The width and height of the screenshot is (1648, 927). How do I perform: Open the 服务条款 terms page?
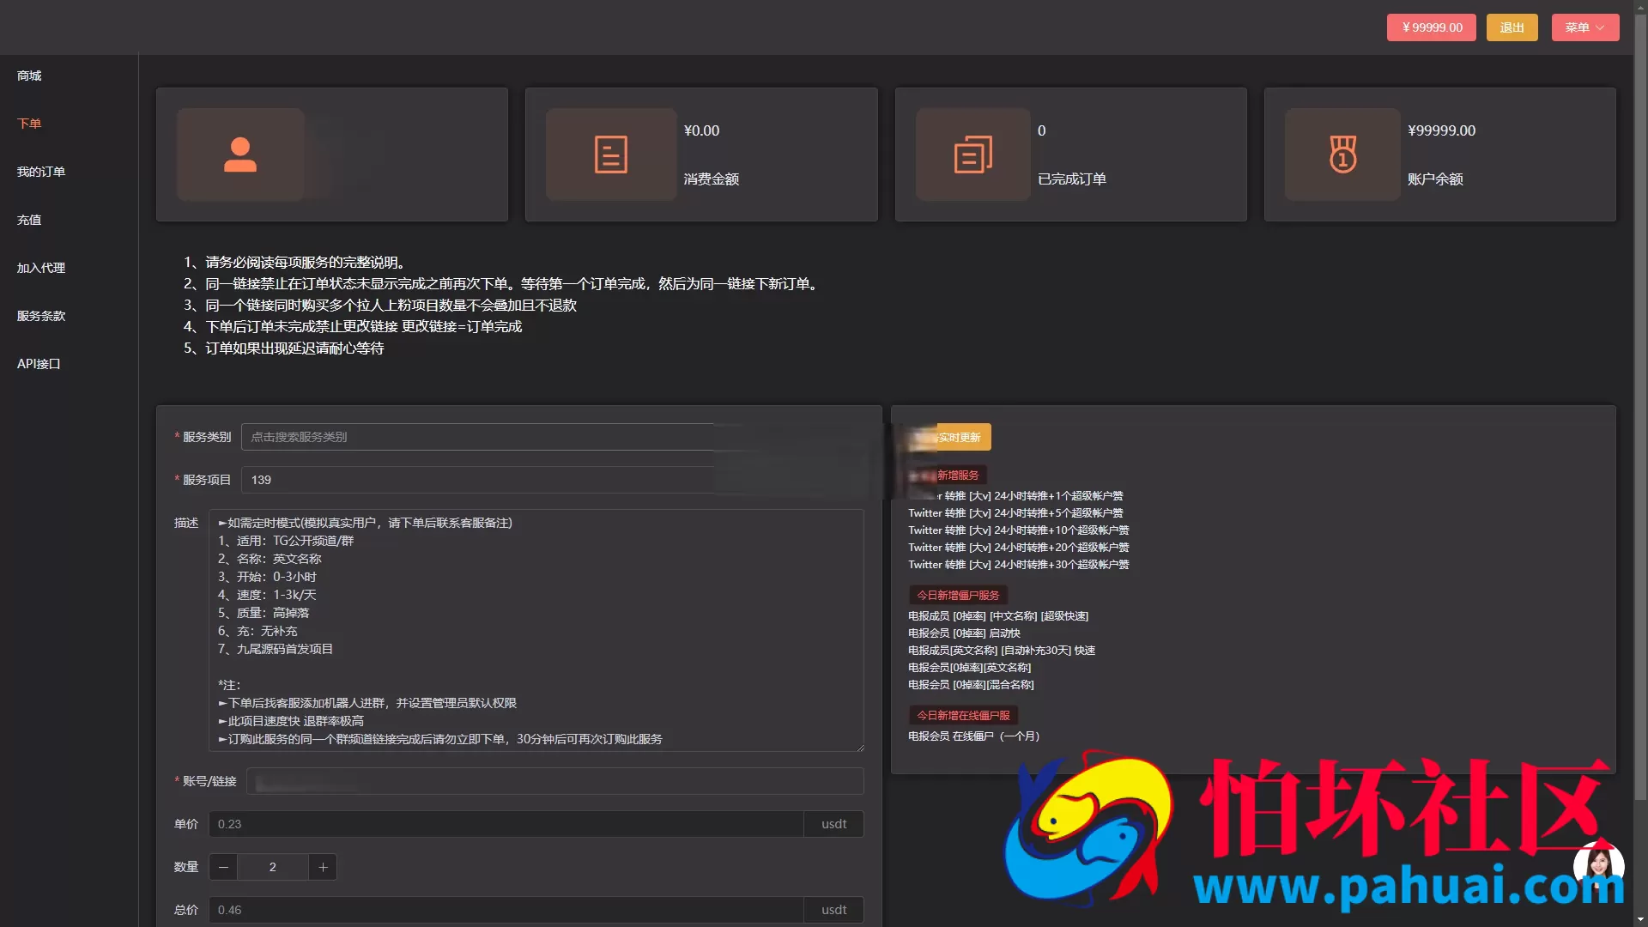tap(40, 316)
